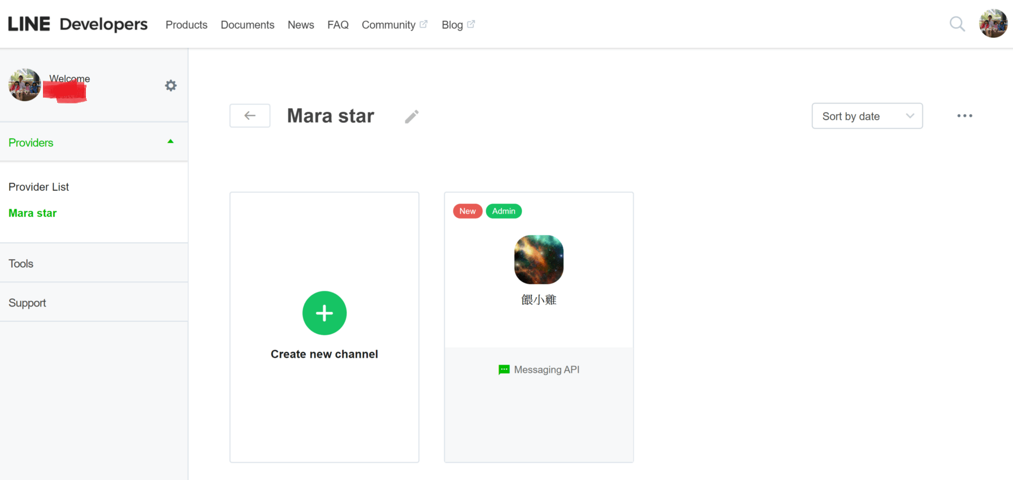1013x480 pixels.
Task: Go to the News page
Action: [x=301, y=25]
